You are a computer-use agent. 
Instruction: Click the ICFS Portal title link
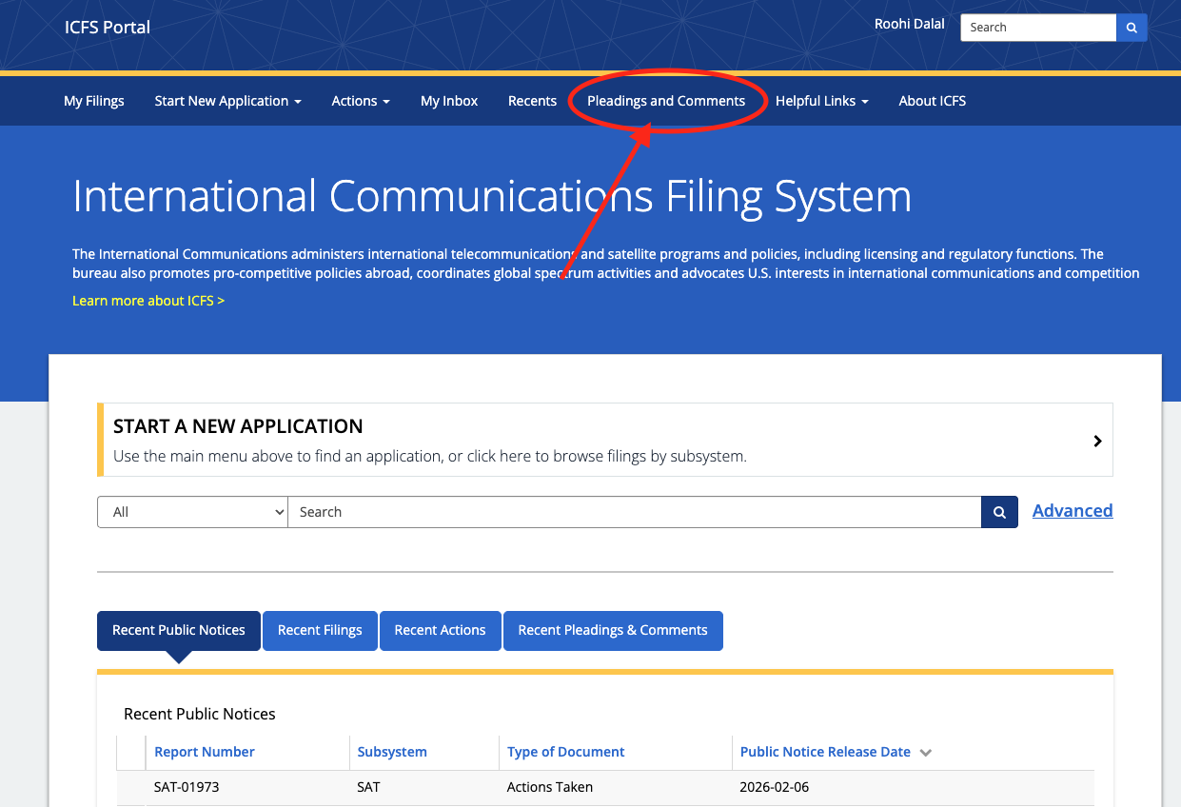108,27
